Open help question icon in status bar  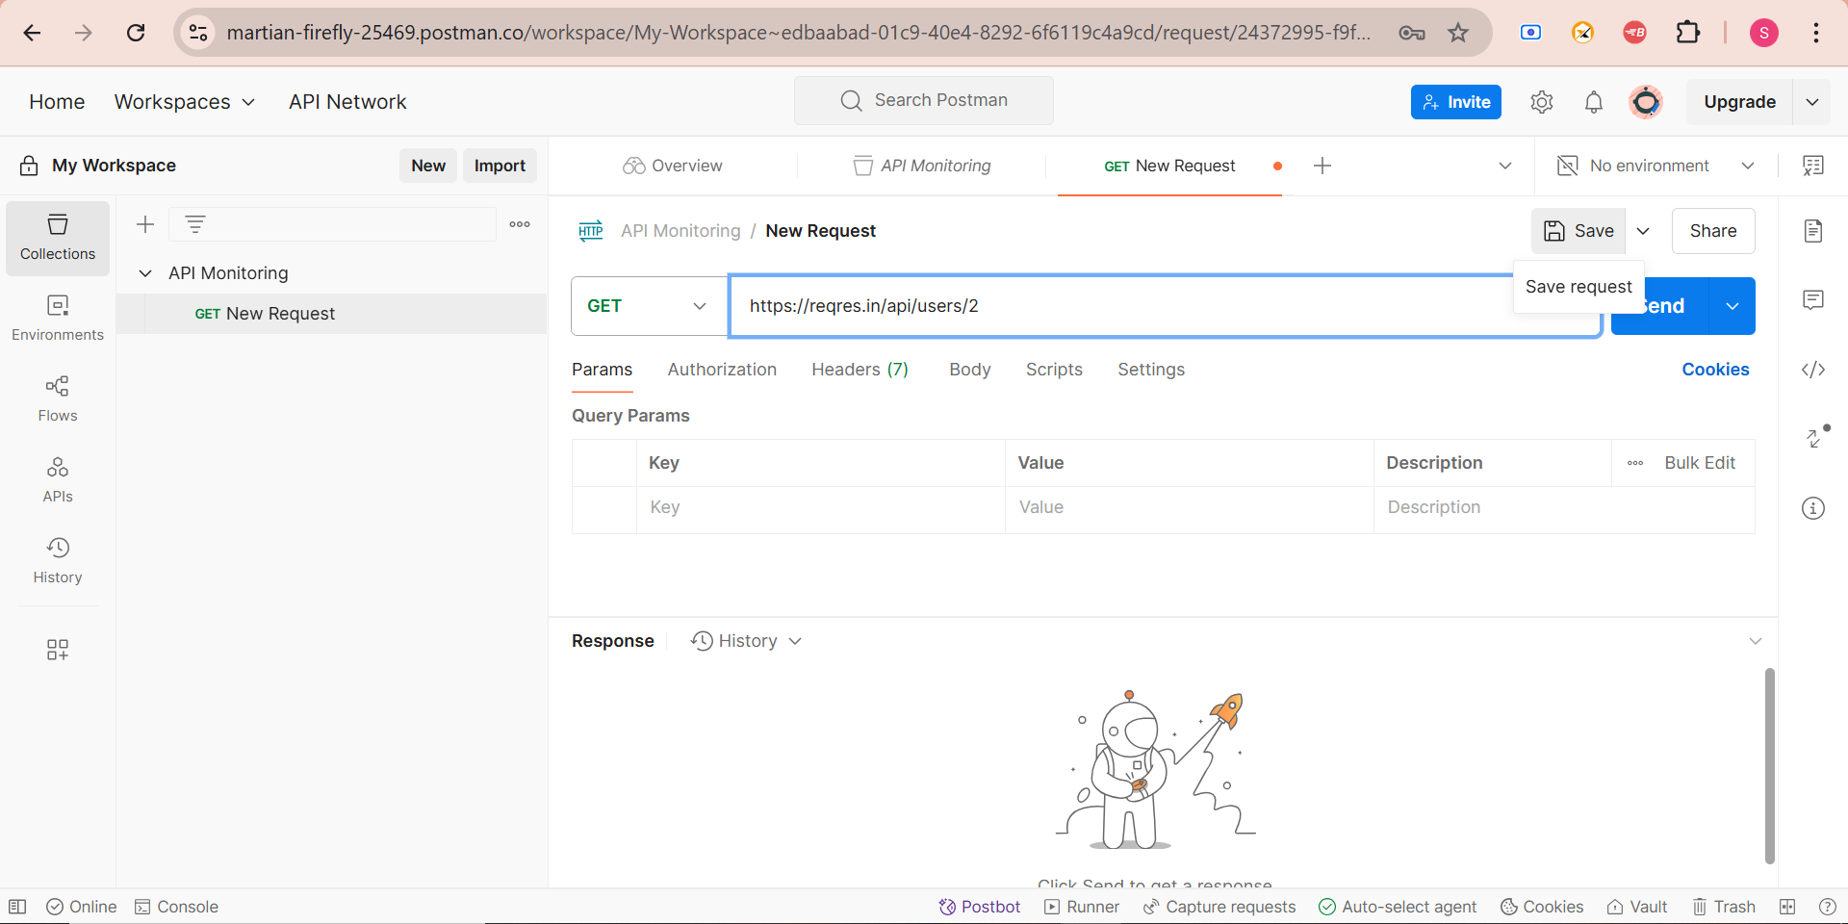coord(1828,907)
